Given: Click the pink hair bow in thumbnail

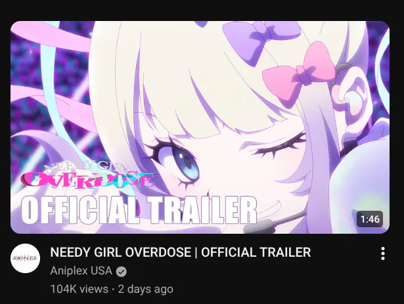Looking at the screenshot, I should coord(299,74).
